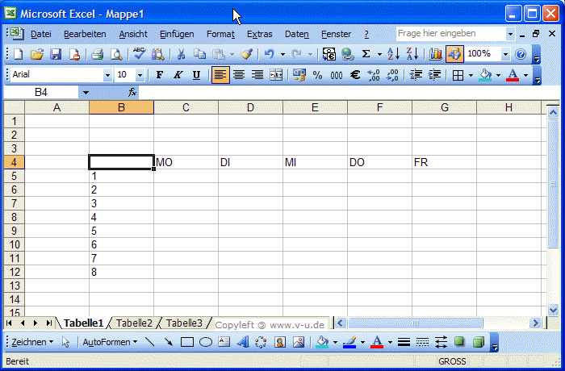Select the cell containing MO
Screen dimensions: 565x371
(x=186, y=162)
